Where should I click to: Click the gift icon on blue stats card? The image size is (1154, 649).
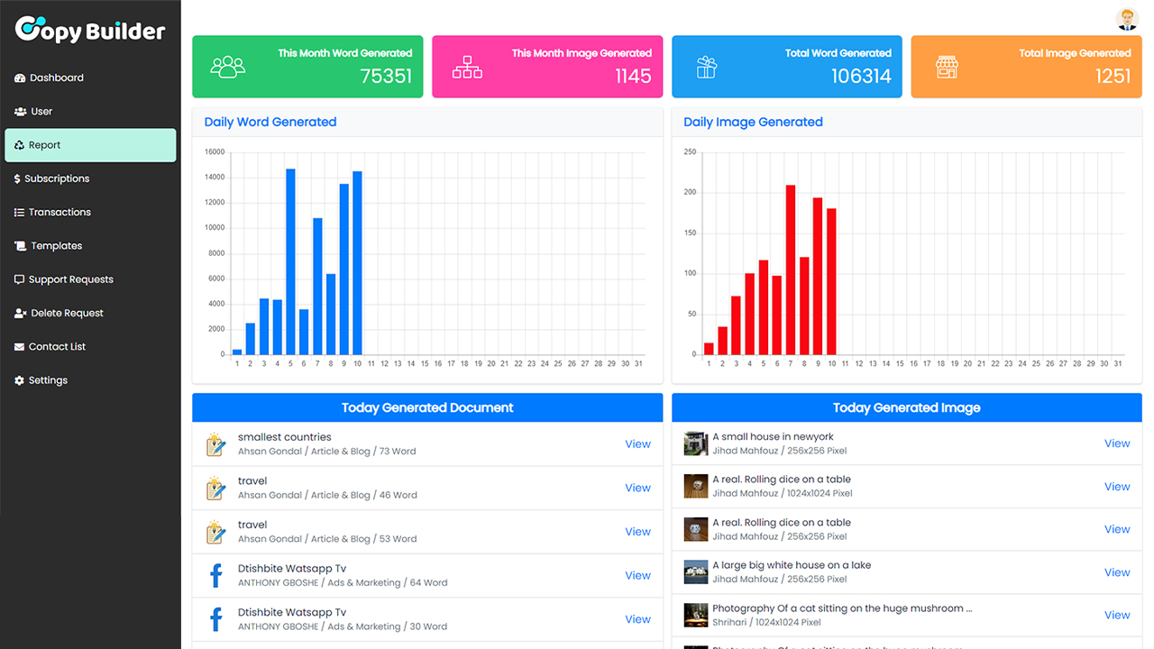(x=707, y=67)
